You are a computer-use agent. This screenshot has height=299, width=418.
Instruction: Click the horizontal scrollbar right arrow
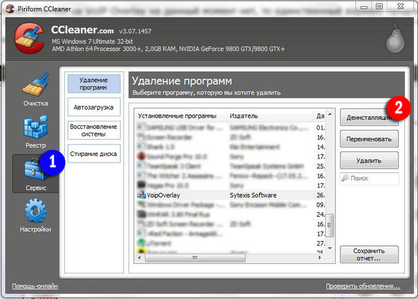pyautogui.click(x=320, y=258)
